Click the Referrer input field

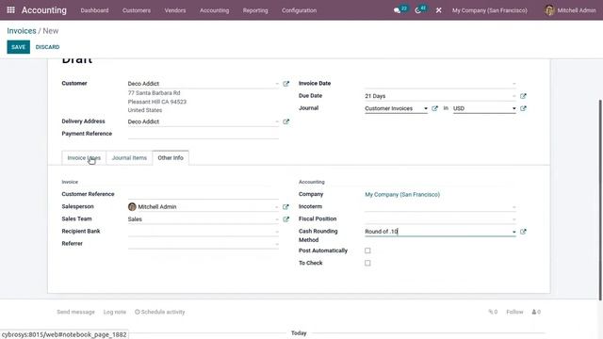click(x=204, y=244)
